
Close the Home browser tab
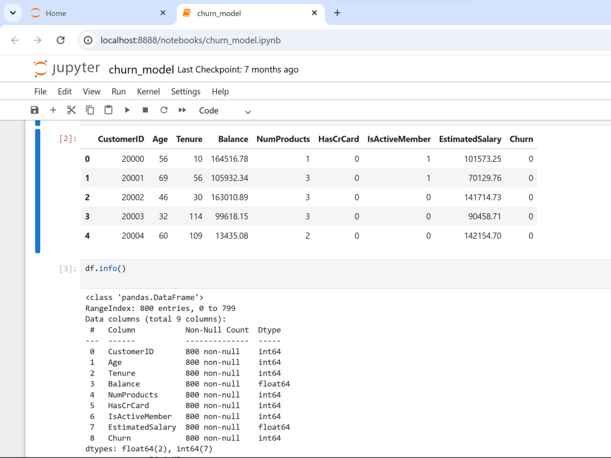click(163, 13)
